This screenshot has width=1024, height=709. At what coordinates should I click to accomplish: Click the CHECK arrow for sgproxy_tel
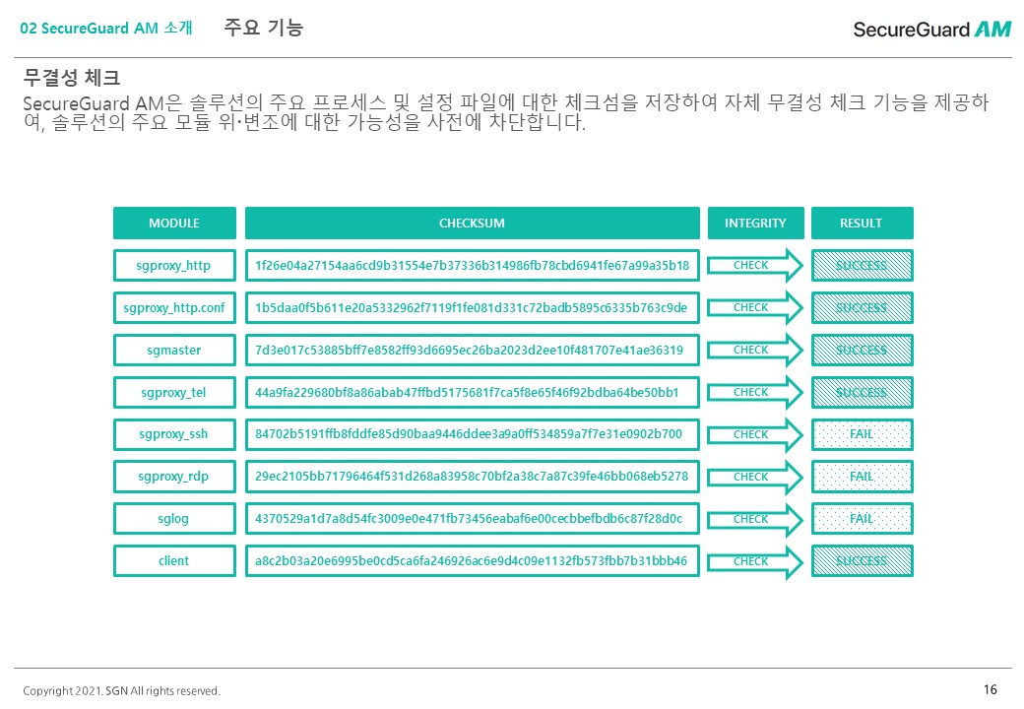pos(755,392)
